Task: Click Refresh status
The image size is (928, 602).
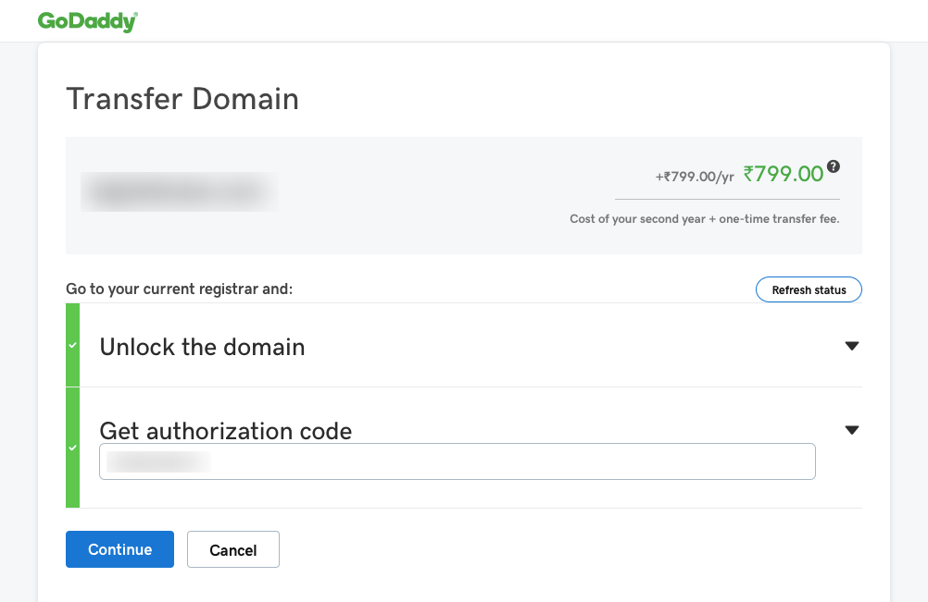Action: point(809,289)
